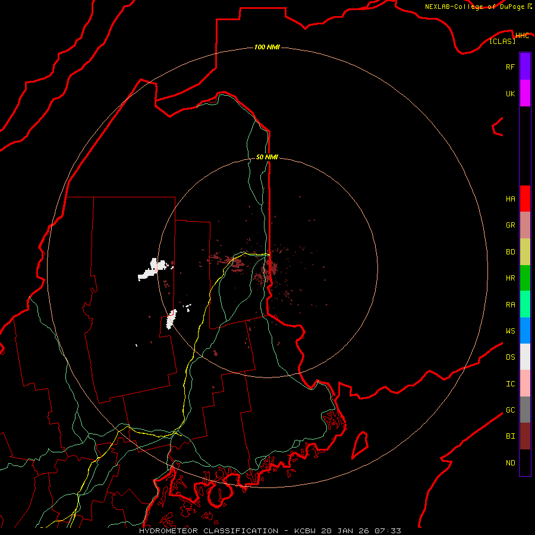Viewport: 535px width, 535px height.
Task: Click the 'HYDROMETEOR CLASSIFICATION' title text
Action: [209, 531]
